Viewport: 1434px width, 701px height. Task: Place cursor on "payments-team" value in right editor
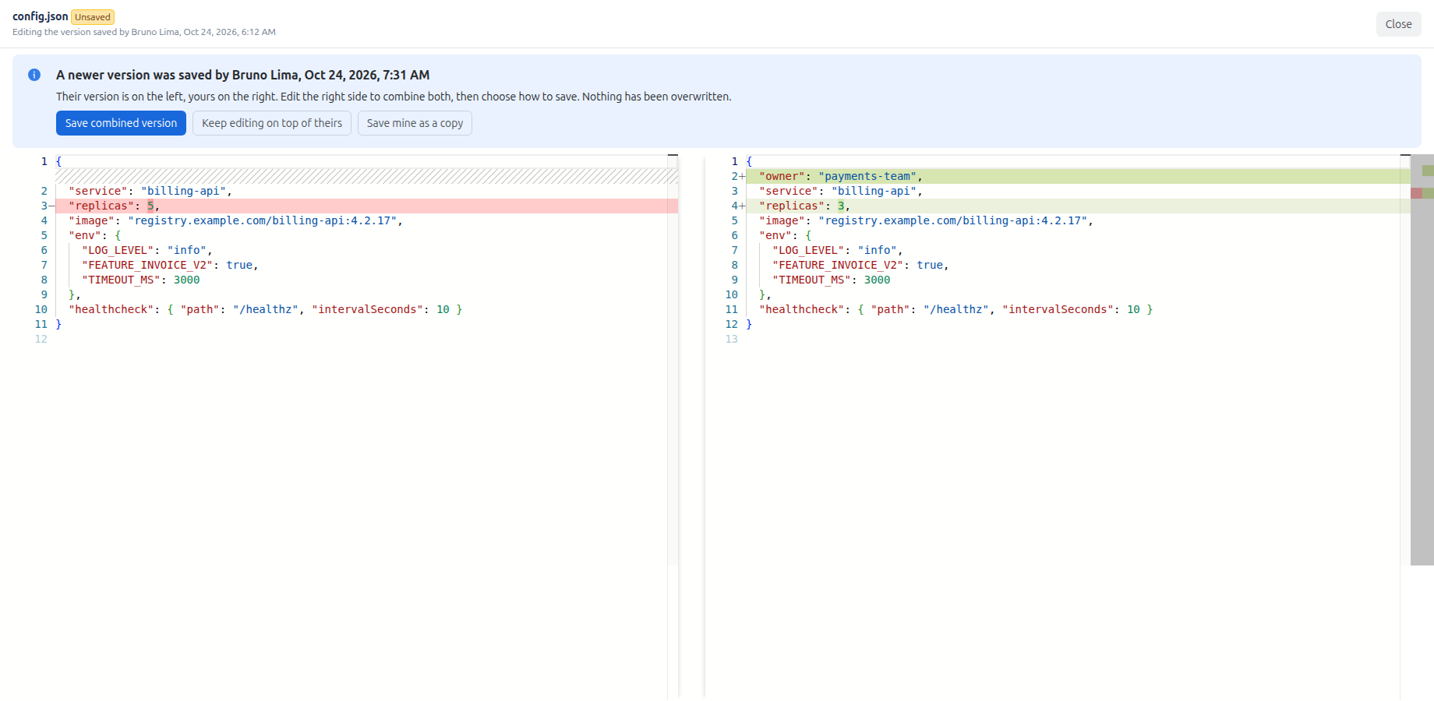(867, 177)
